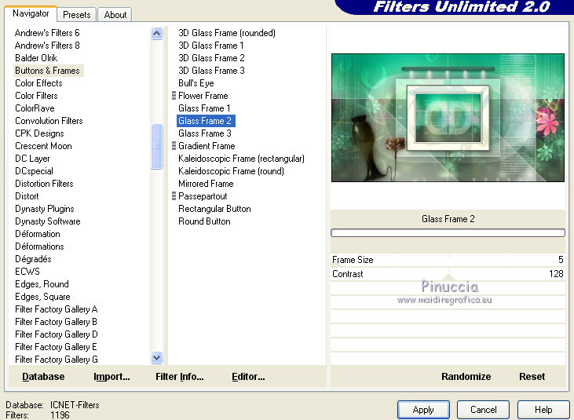Select the Edges, Square category
The image size is (574, 420).
pos(43,297)
